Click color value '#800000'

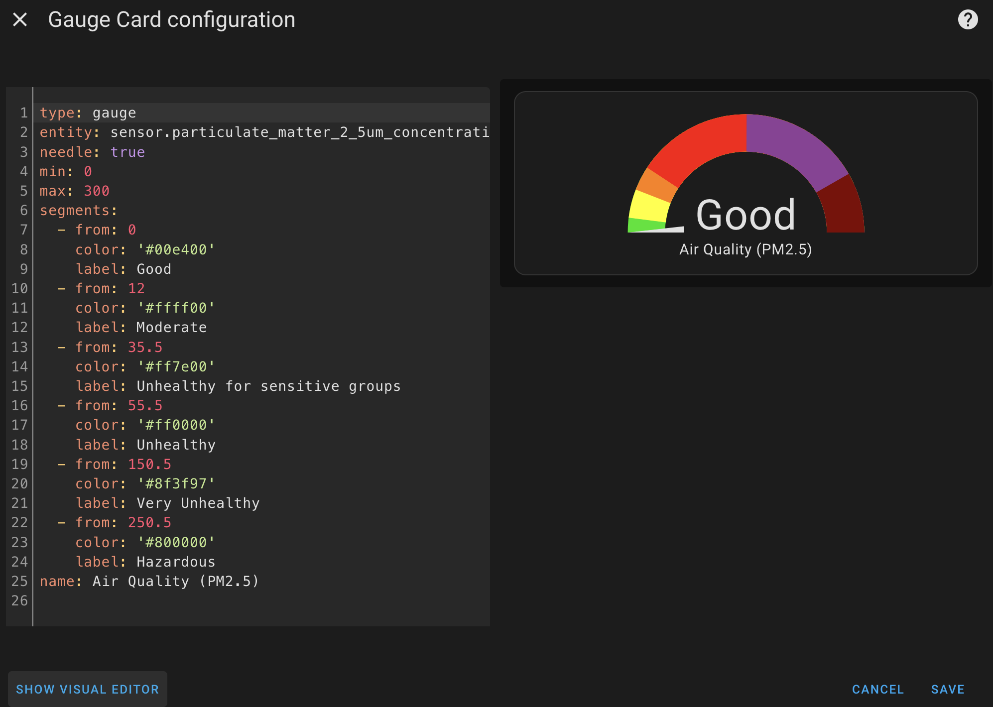tap(176, 542)
